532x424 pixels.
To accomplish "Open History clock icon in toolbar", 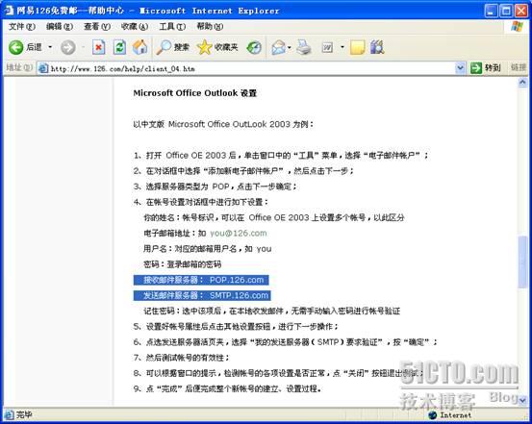I will (254, 47).
